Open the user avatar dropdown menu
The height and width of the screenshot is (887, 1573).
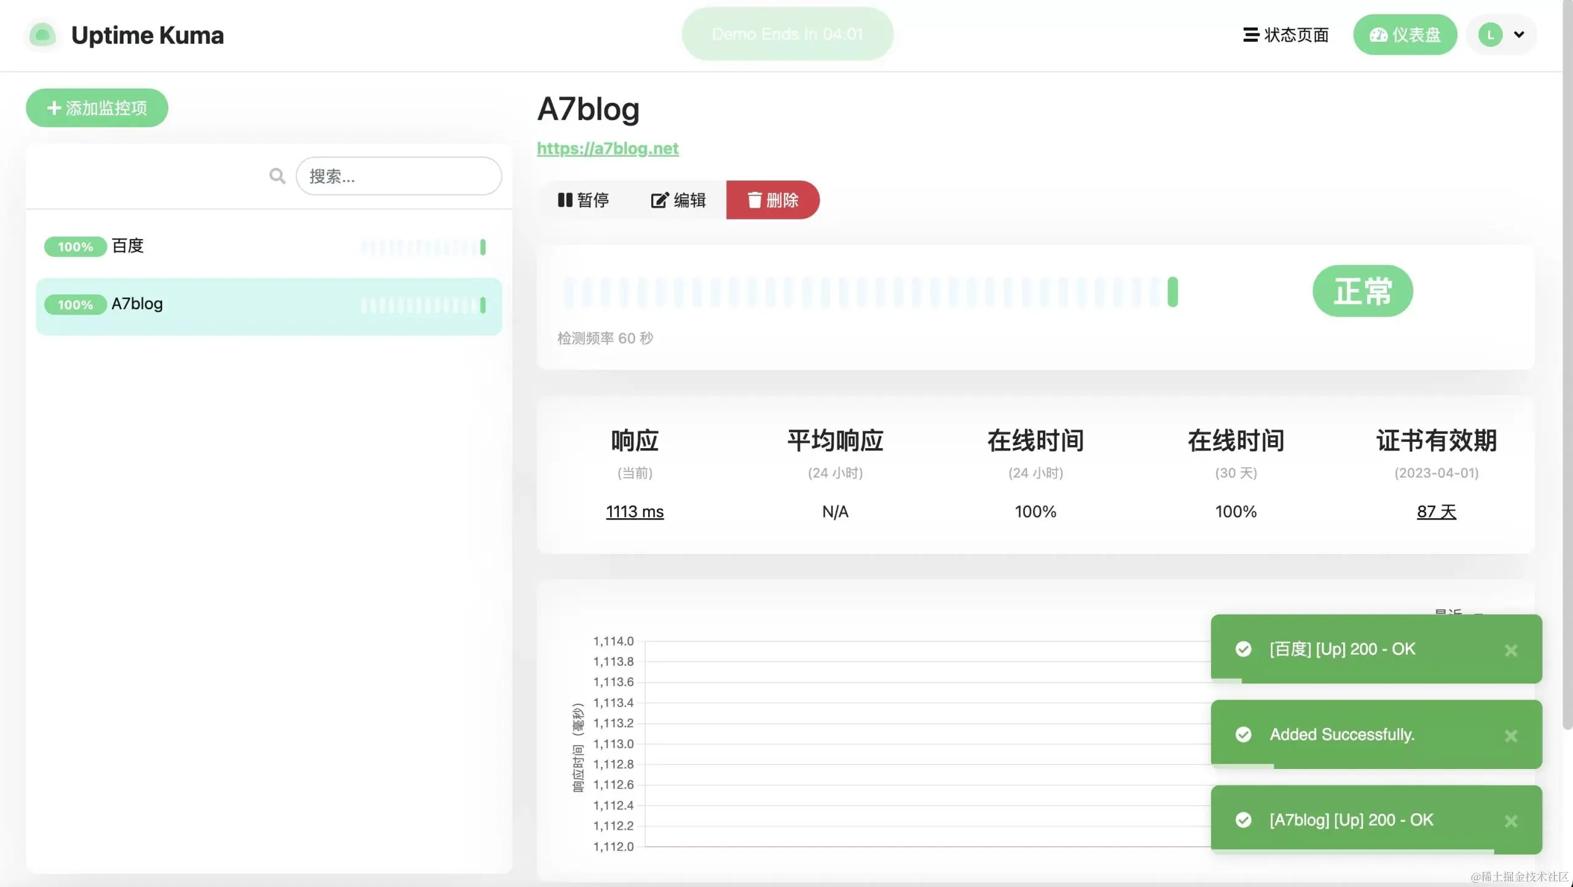(x=1500, y=34)
